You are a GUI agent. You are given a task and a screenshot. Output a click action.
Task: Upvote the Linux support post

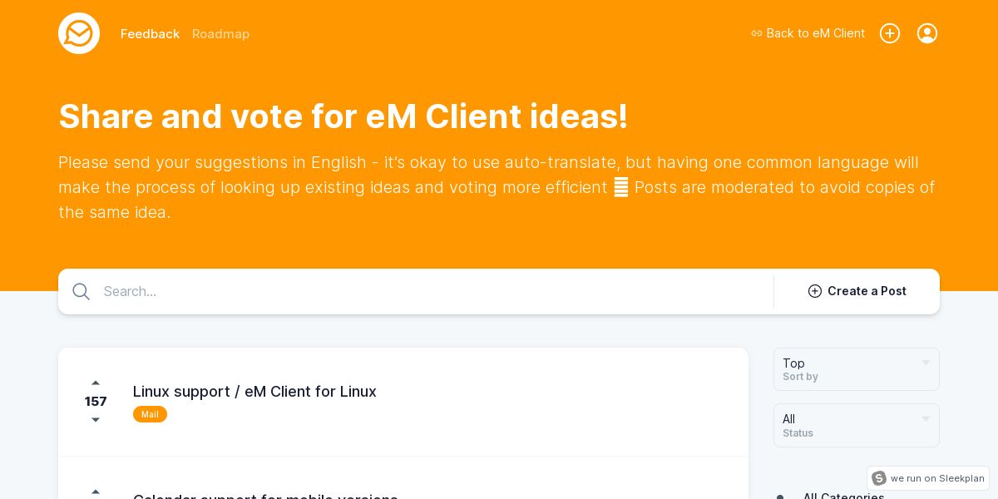96,383
